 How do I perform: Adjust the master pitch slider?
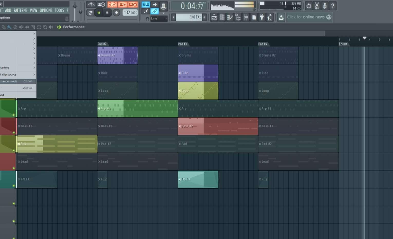[80, 12]
